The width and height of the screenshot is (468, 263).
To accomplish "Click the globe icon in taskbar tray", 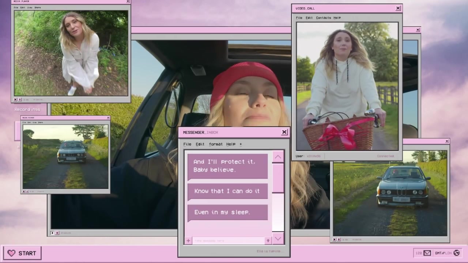I will point(456,253).
